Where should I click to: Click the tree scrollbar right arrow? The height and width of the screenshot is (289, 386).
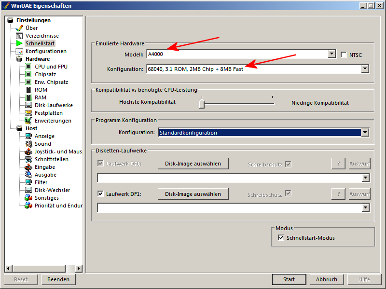click(79, 268)
